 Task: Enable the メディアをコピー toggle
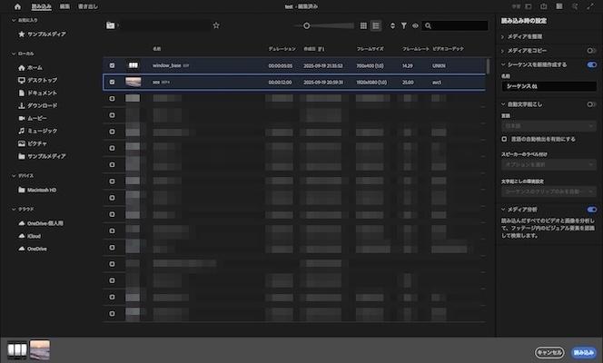pos(592,50)
